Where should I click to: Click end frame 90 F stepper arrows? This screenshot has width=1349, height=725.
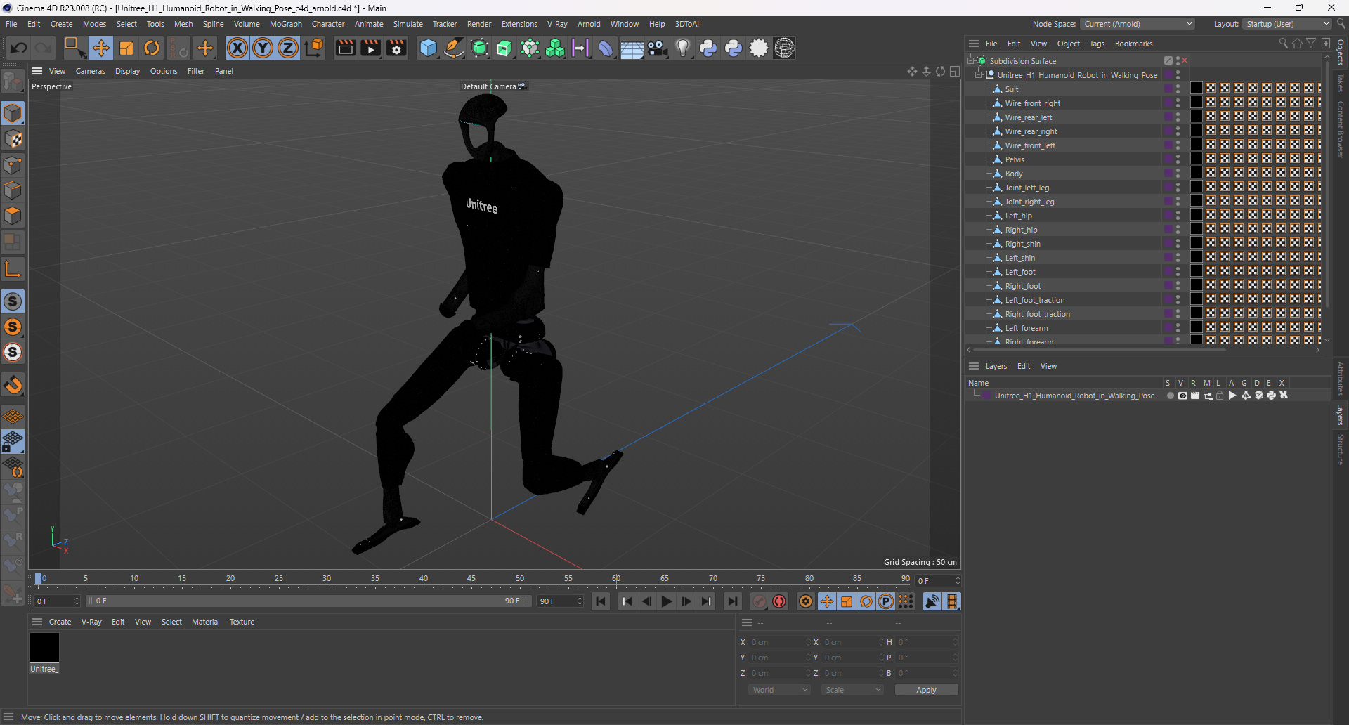coord(580,601)
